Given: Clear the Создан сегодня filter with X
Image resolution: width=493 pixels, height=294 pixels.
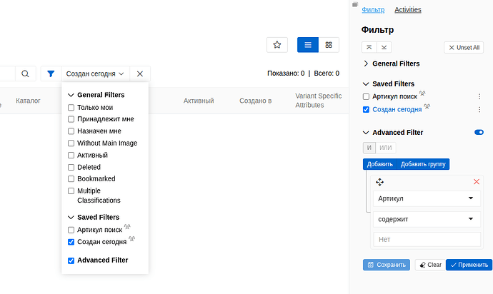Looking at the screenshot, I should point(140,73).
